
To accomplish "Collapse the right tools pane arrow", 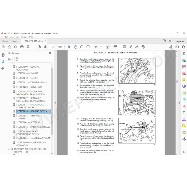I will [x=179, y=103].
